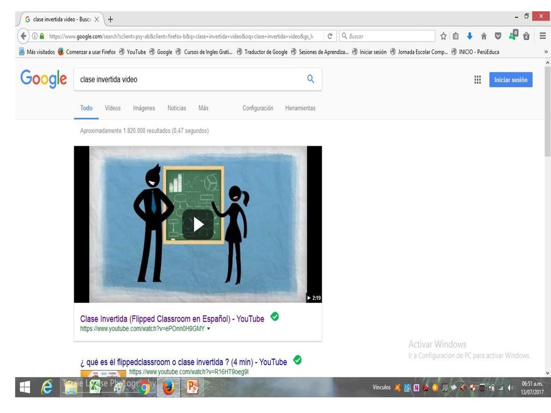Click page vertical scrollbar thumb

click(x=547, y=111)
